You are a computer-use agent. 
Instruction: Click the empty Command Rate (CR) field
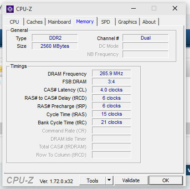(111, 131)
